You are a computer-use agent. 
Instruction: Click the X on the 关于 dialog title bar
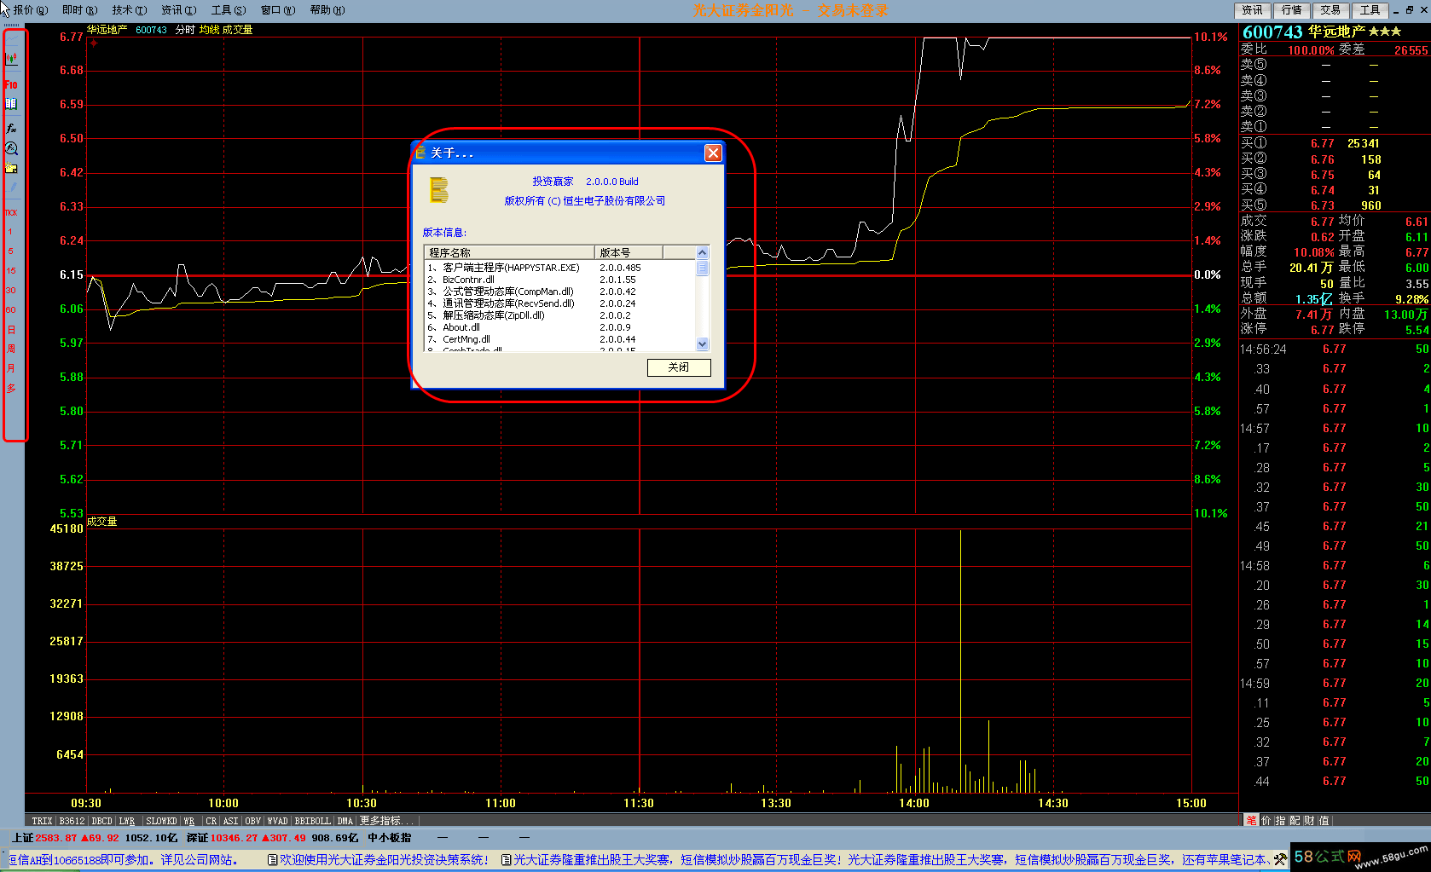coord(713,153)
